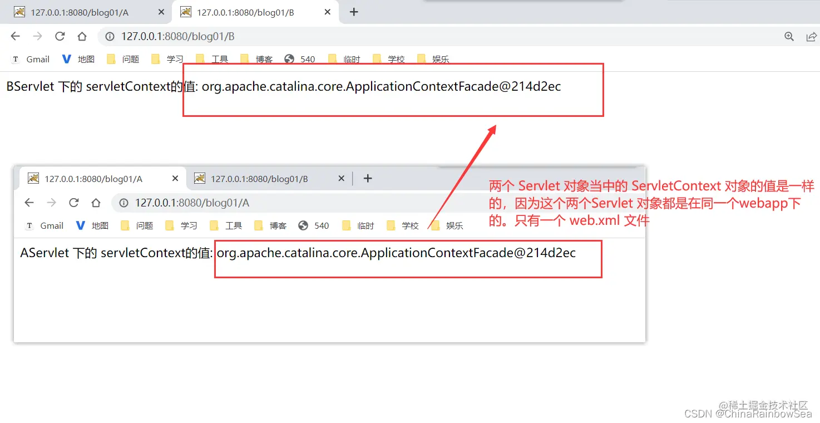The image size is (820, 423).
Task: Open 学校 folder in lower bookmarks bar
Action: (403, 225)
